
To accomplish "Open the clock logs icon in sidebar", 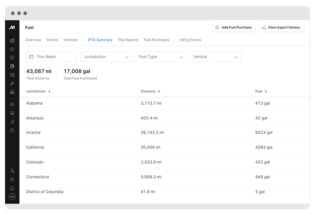I will click(x=12, y=49).
